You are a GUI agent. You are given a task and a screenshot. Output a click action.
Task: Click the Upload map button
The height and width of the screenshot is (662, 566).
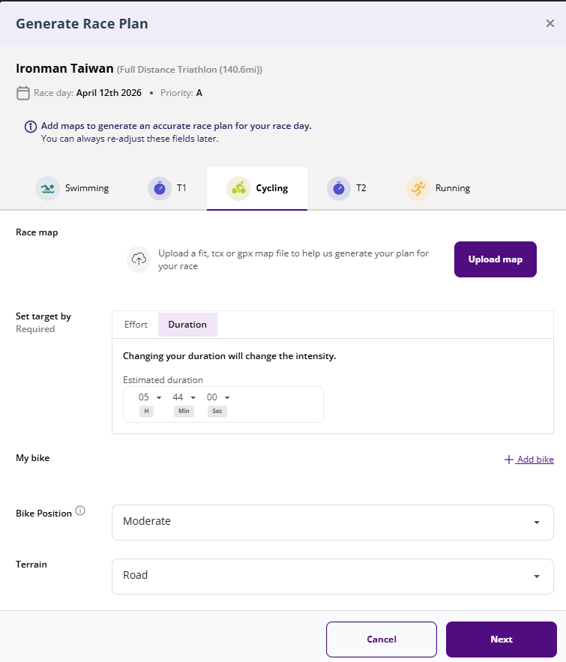(495, 259)
